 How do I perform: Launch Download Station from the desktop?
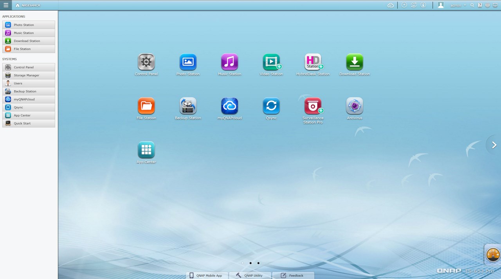point(355,62)
